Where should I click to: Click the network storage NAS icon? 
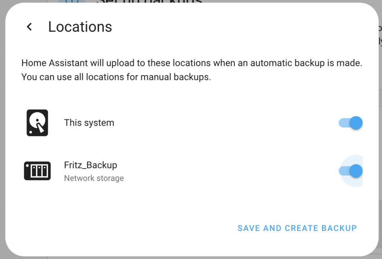coord(37,171)
